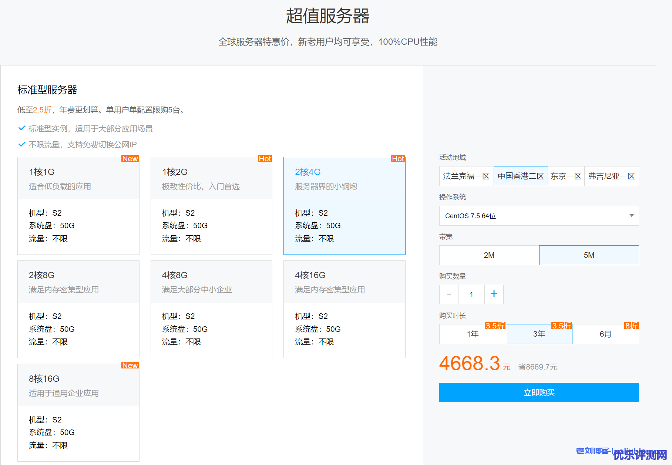The width and height of the screenshot is (672, 465).
Task: Choose the 3年 purchase duration
Action: pos(539,334)
